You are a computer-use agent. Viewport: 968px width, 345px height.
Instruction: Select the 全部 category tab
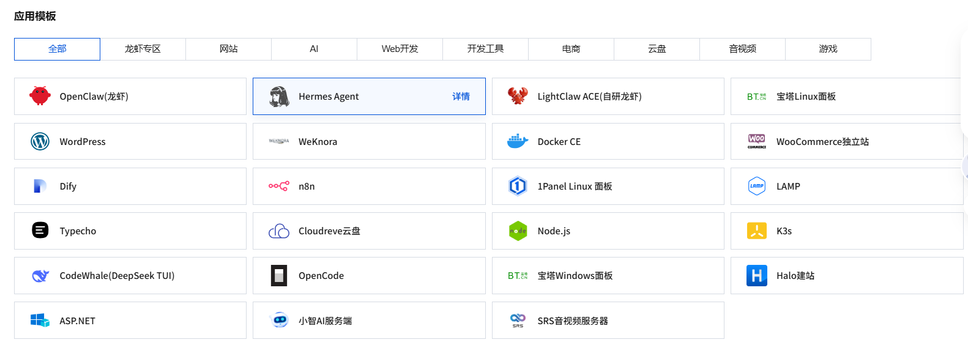click(57, 49)
